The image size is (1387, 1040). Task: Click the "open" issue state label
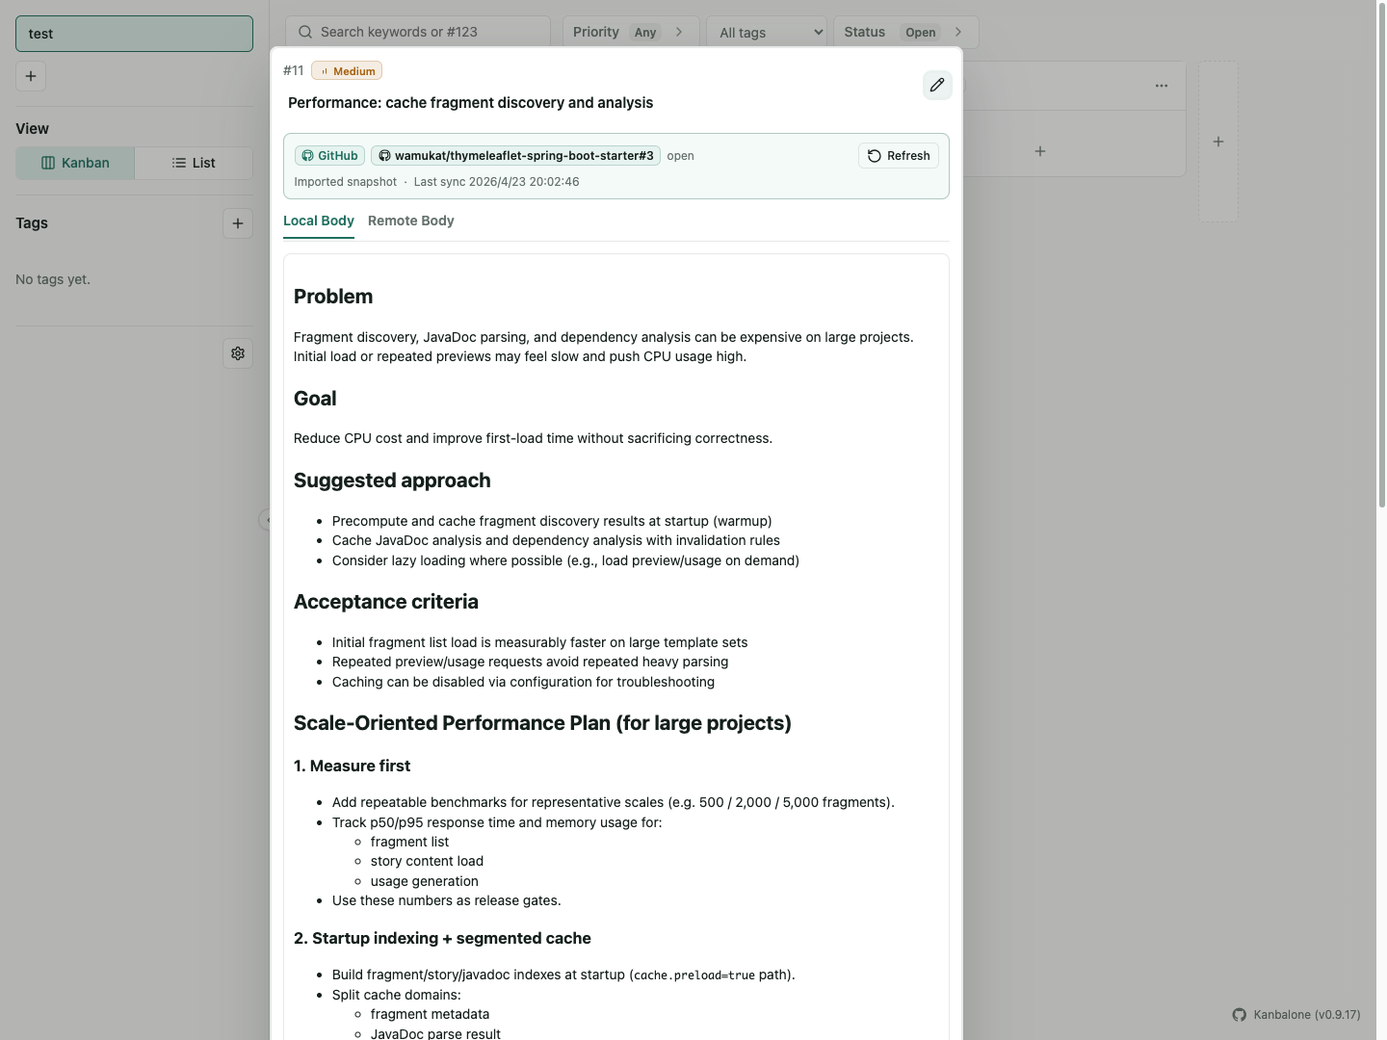(x=680, y=156)
